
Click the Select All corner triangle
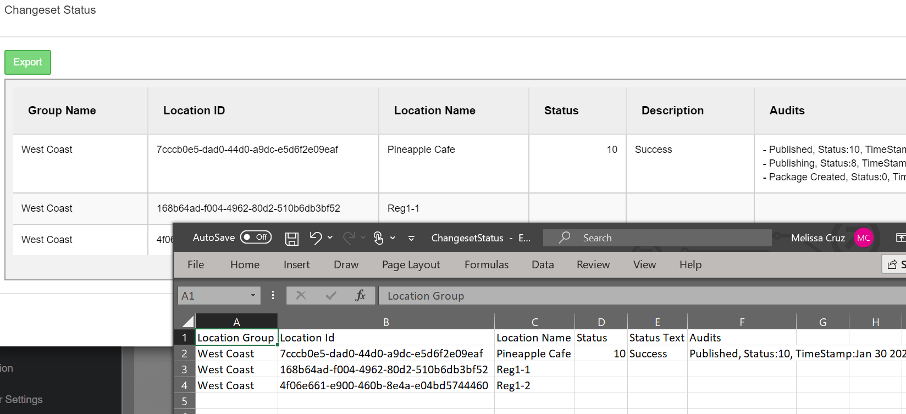coord(187,322)
